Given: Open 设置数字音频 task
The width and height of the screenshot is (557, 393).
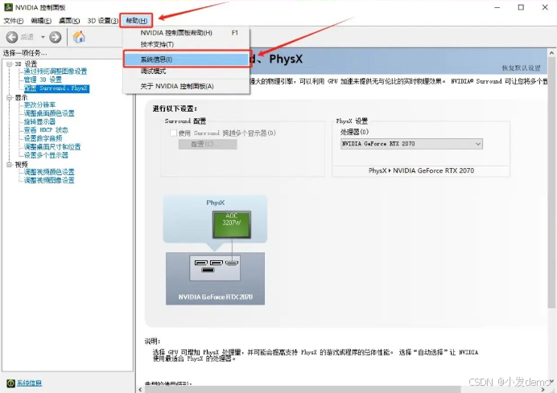Looking at the screenshot, I should (43, 138).
